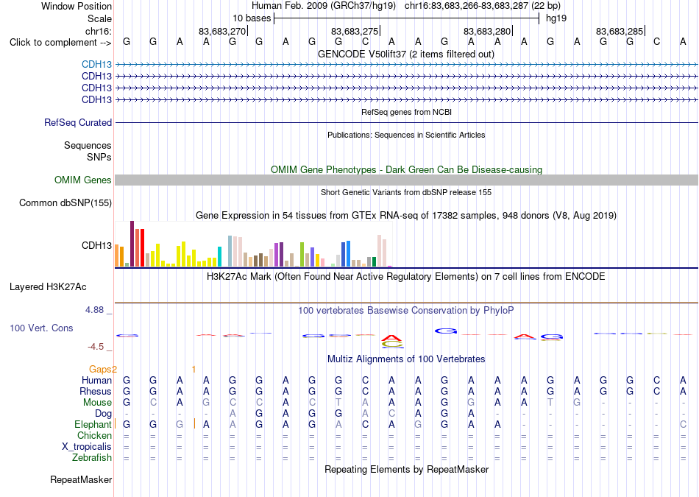Viewport: 699px width, 497px height.
Task: Click the Mouse alignment row label
Action: pos(97,403)
